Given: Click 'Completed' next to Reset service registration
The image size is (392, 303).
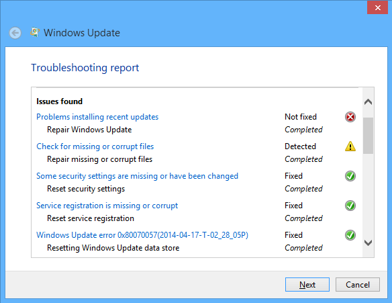Looking at the screenshot, I should click(x=303, y=218).
